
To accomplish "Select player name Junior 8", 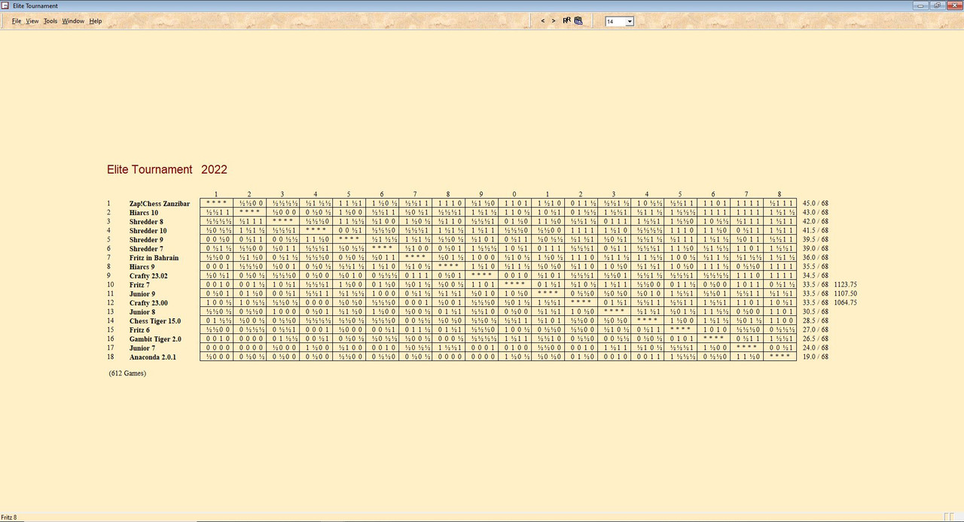I will point(142,312).
